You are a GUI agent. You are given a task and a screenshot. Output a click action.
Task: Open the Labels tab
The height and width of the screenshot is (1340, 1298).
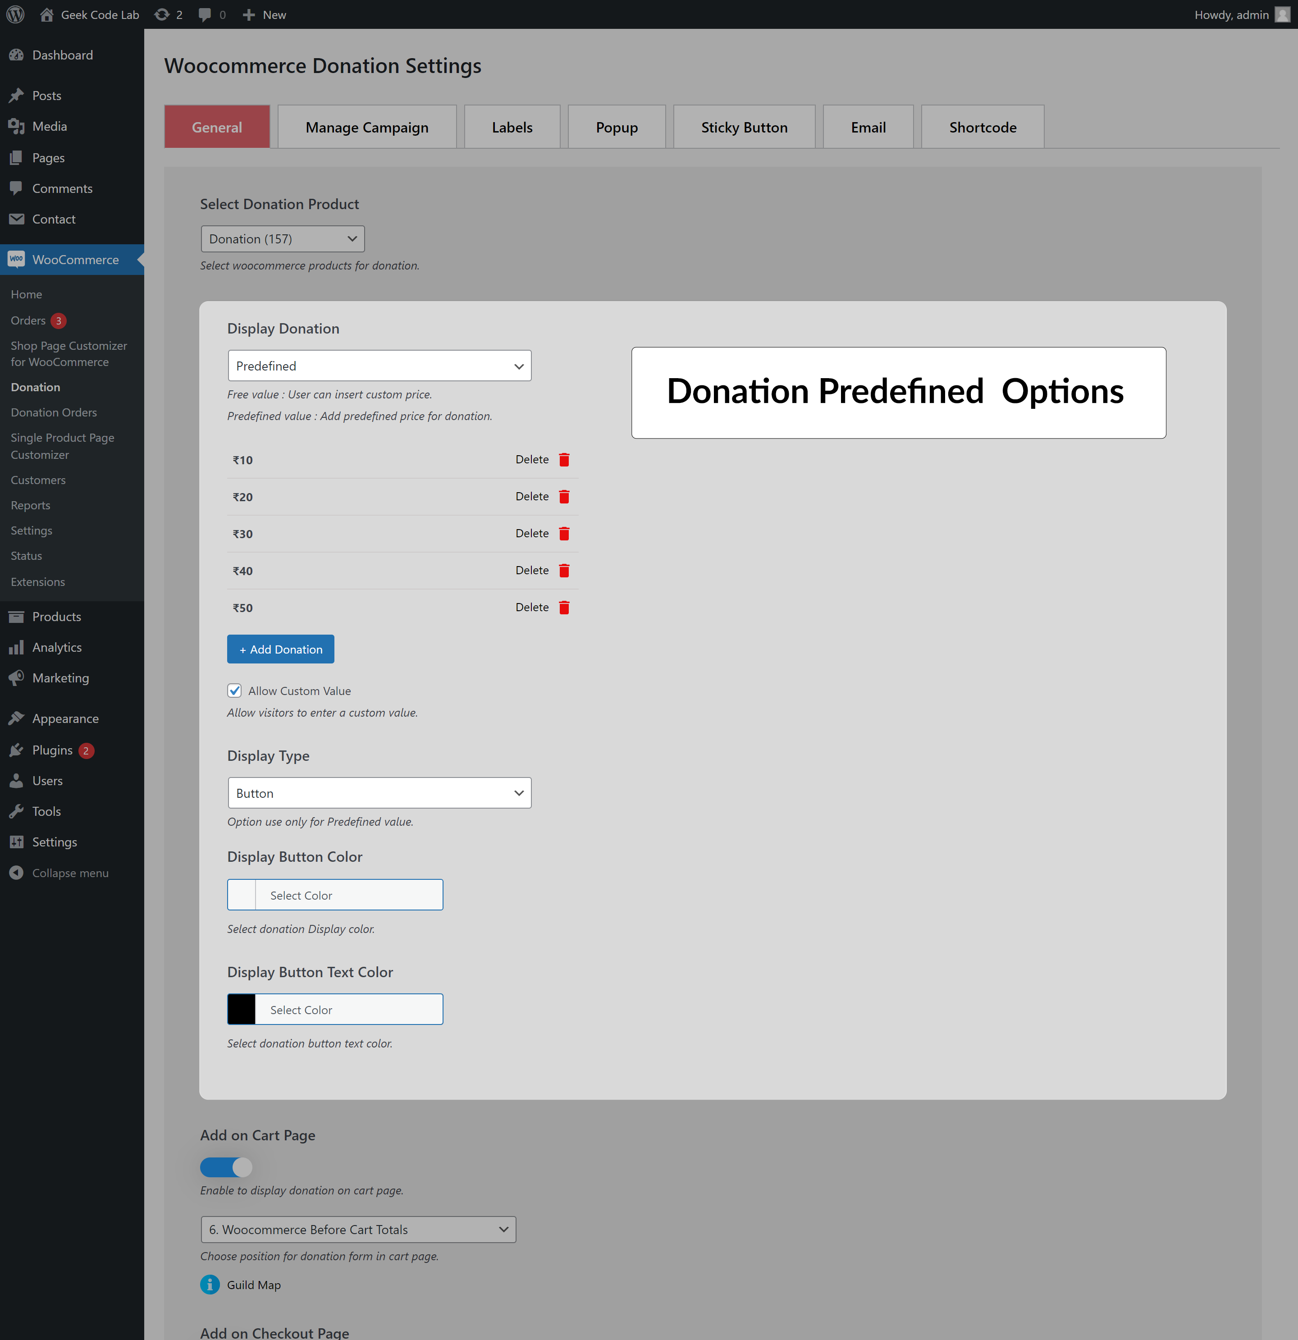click(x=512, y=127)
